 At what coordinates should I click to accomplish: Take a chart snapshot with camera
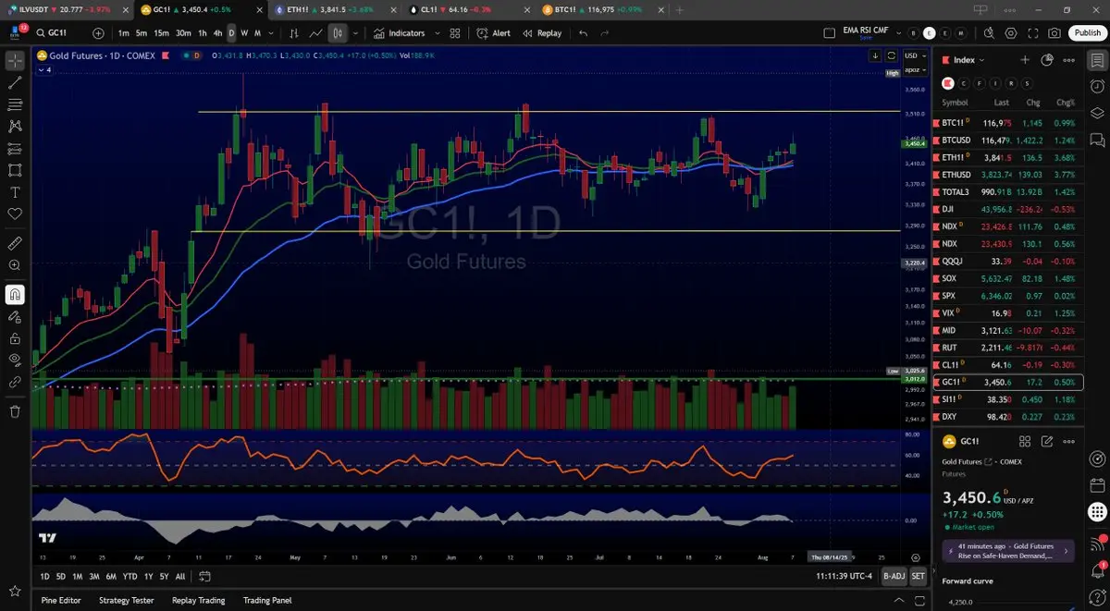[1055, 33]
